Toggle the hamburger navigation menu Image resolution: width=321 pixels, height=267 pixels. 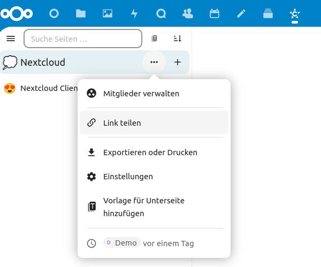pos(11,39)
